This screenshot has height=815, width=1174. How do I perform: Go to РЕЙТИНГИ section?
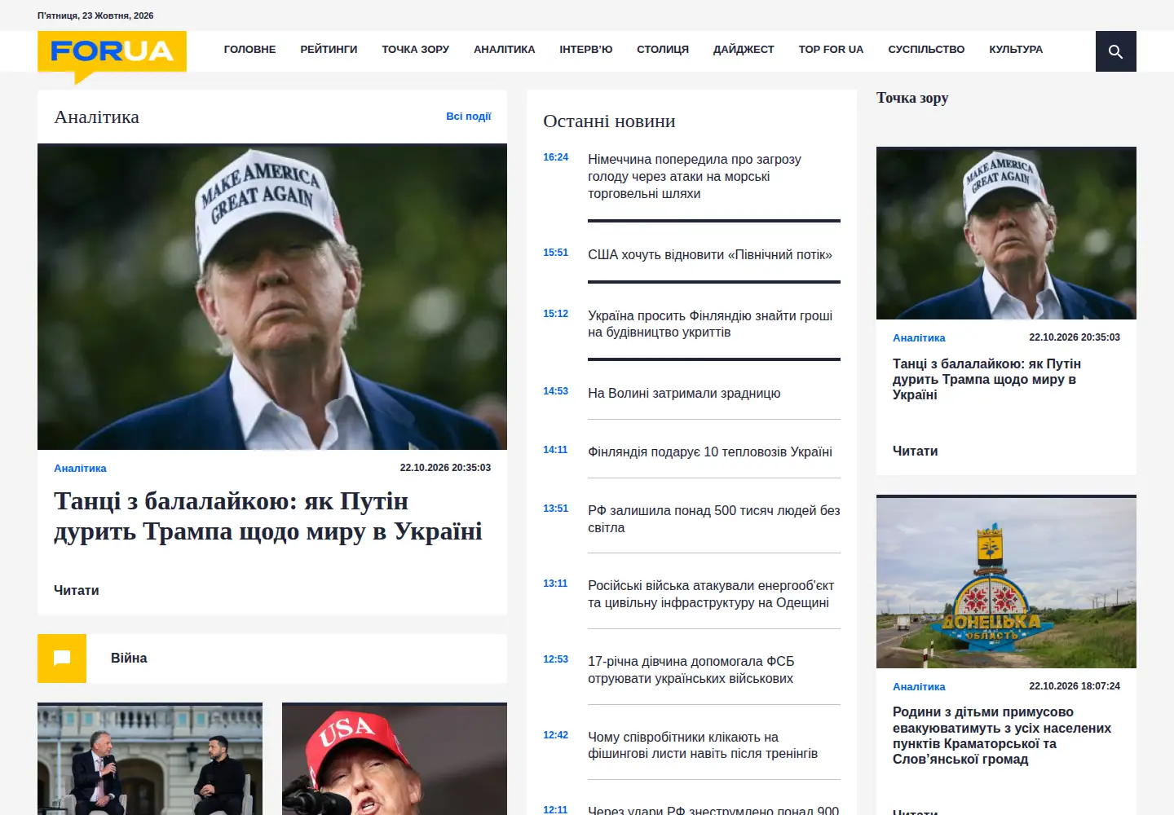point(329,50)
